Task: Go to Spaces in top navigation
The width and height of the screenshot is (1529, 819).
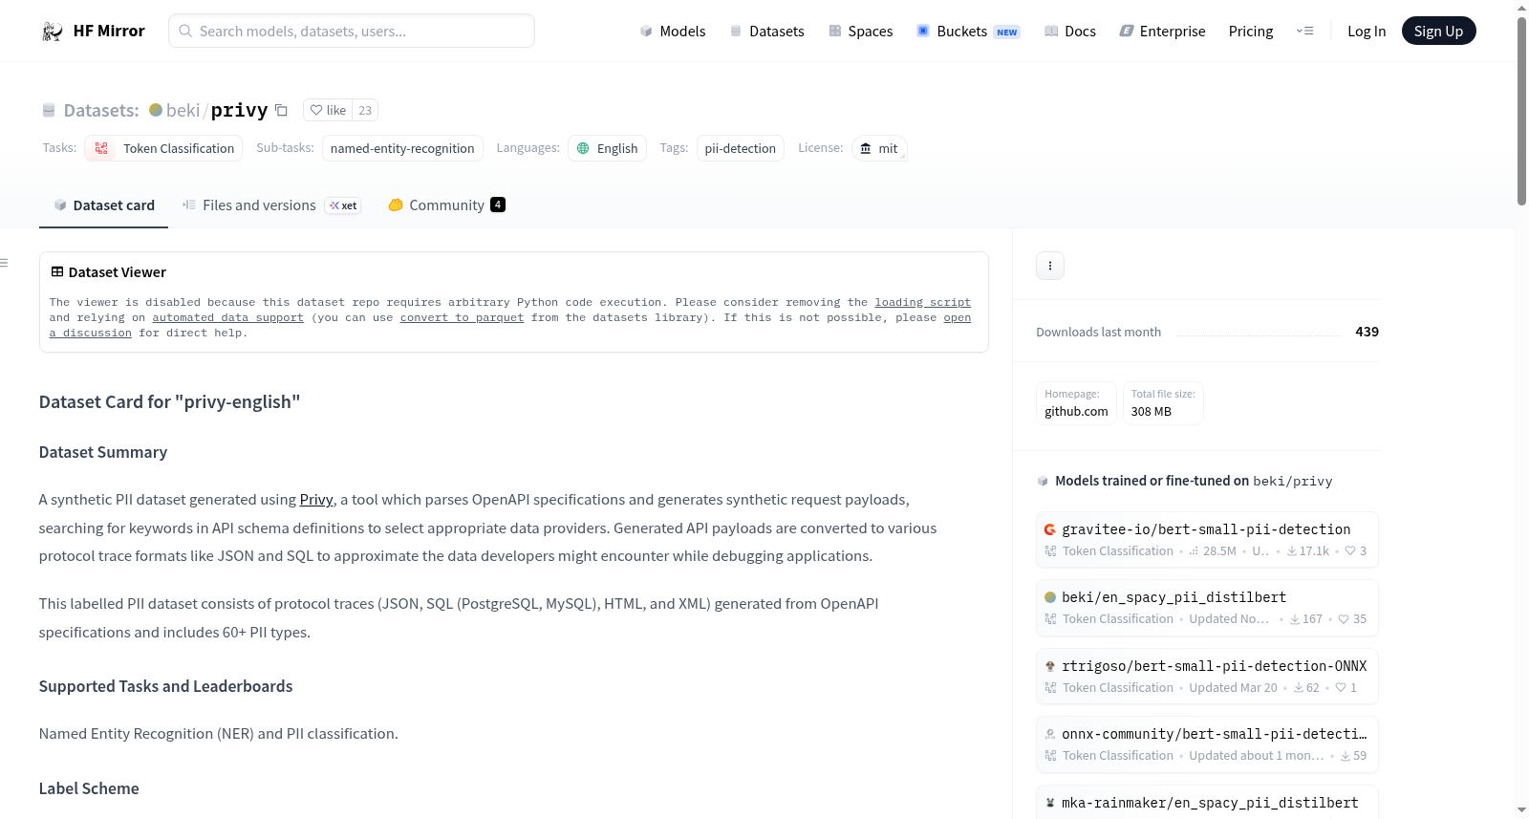Action: (x=860, y=32)
